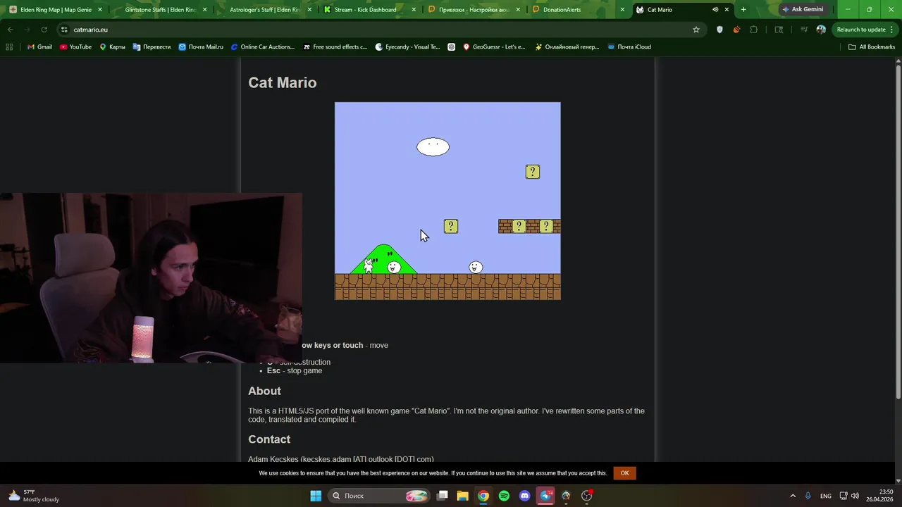Open the Google Lens search icon

pos(779,30)
